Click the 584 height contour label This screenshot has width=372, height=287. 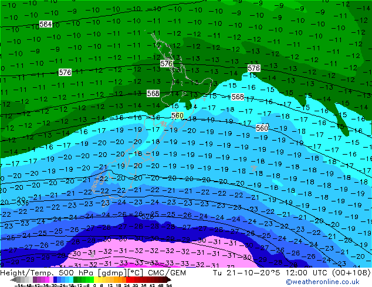click(x=46, y=24)
